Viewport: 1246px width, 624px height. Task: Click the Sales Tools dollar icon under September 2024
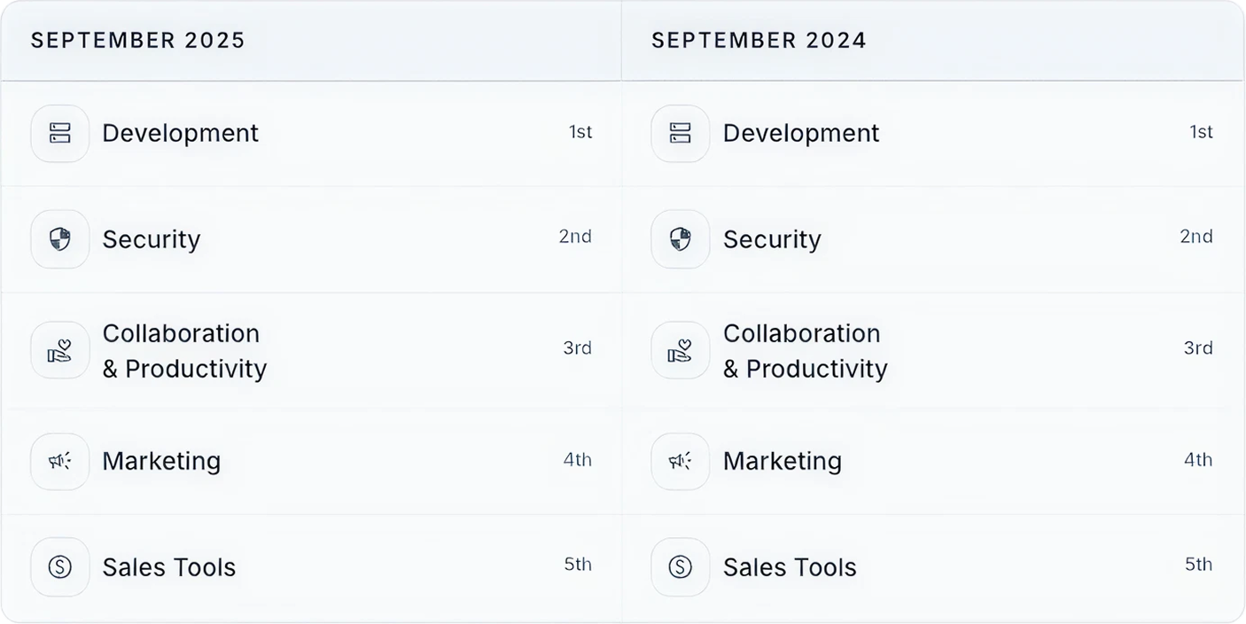(680, 567)
